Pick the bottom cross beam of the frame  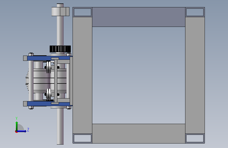(139, 134)
